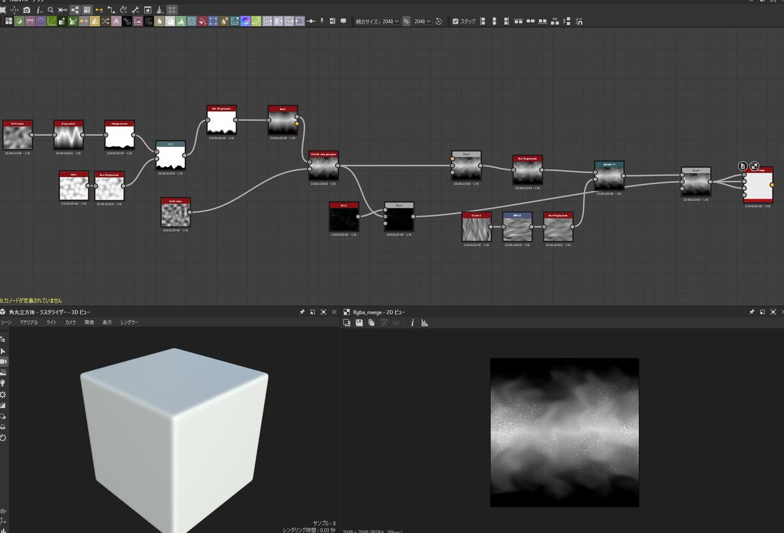Click the video camera icon in 3D sidebar
784x533 pixels.
pos(3,361)
